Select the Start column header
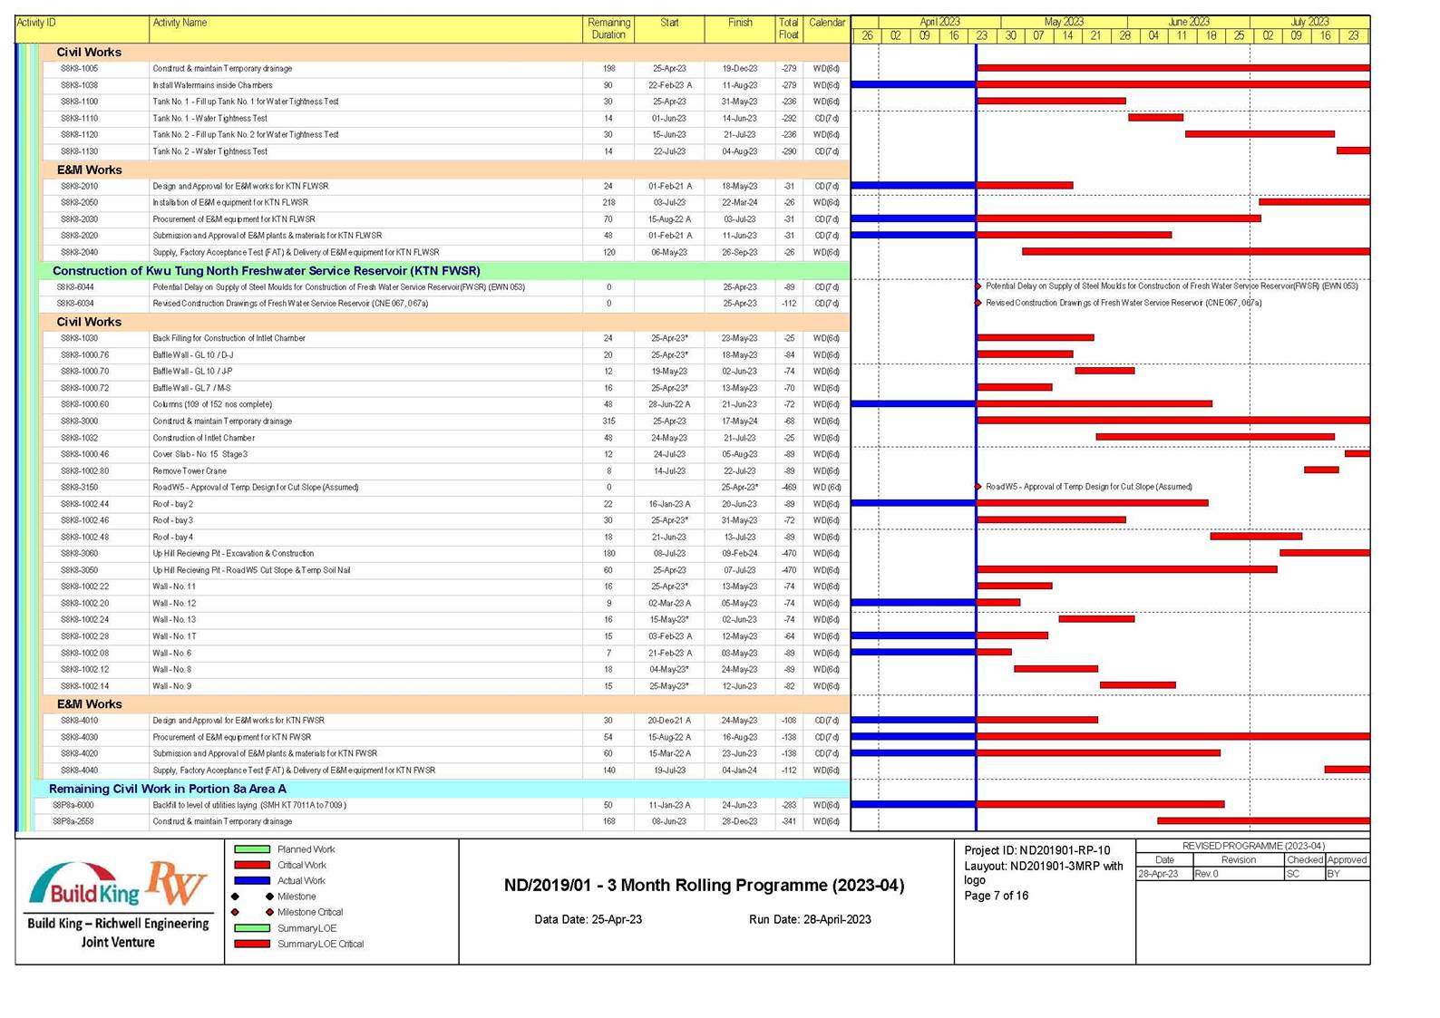Screen dimensions: 1440x1018 pyautogui.click(x=669, y=29)
